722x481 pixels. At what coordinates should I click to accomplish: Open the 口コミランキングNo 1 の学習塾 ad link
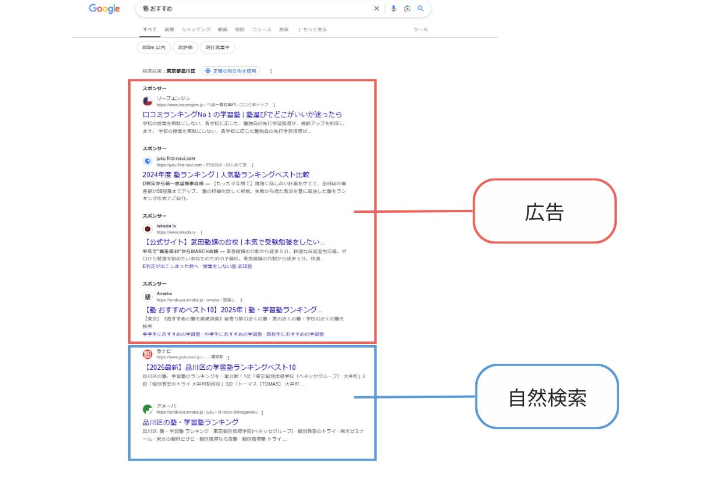[x=242, y=114]
